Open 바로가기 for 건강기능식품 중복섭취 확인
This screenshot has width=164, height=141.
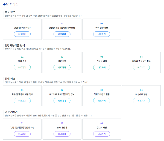coord(22,134)
